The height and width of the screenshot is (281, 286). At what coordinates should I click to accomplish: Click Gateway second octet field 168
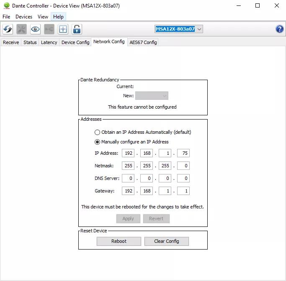click(x=147, y=191)
